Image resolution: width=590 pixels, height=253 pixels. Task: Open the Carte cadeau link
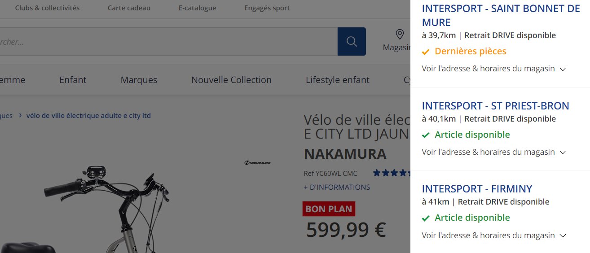(x=129, y=8)
